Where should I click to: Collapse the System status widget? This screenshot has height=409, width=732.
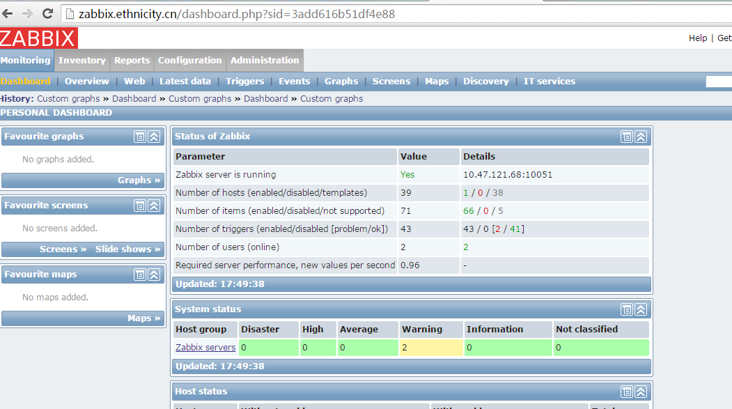click(641, 309)
